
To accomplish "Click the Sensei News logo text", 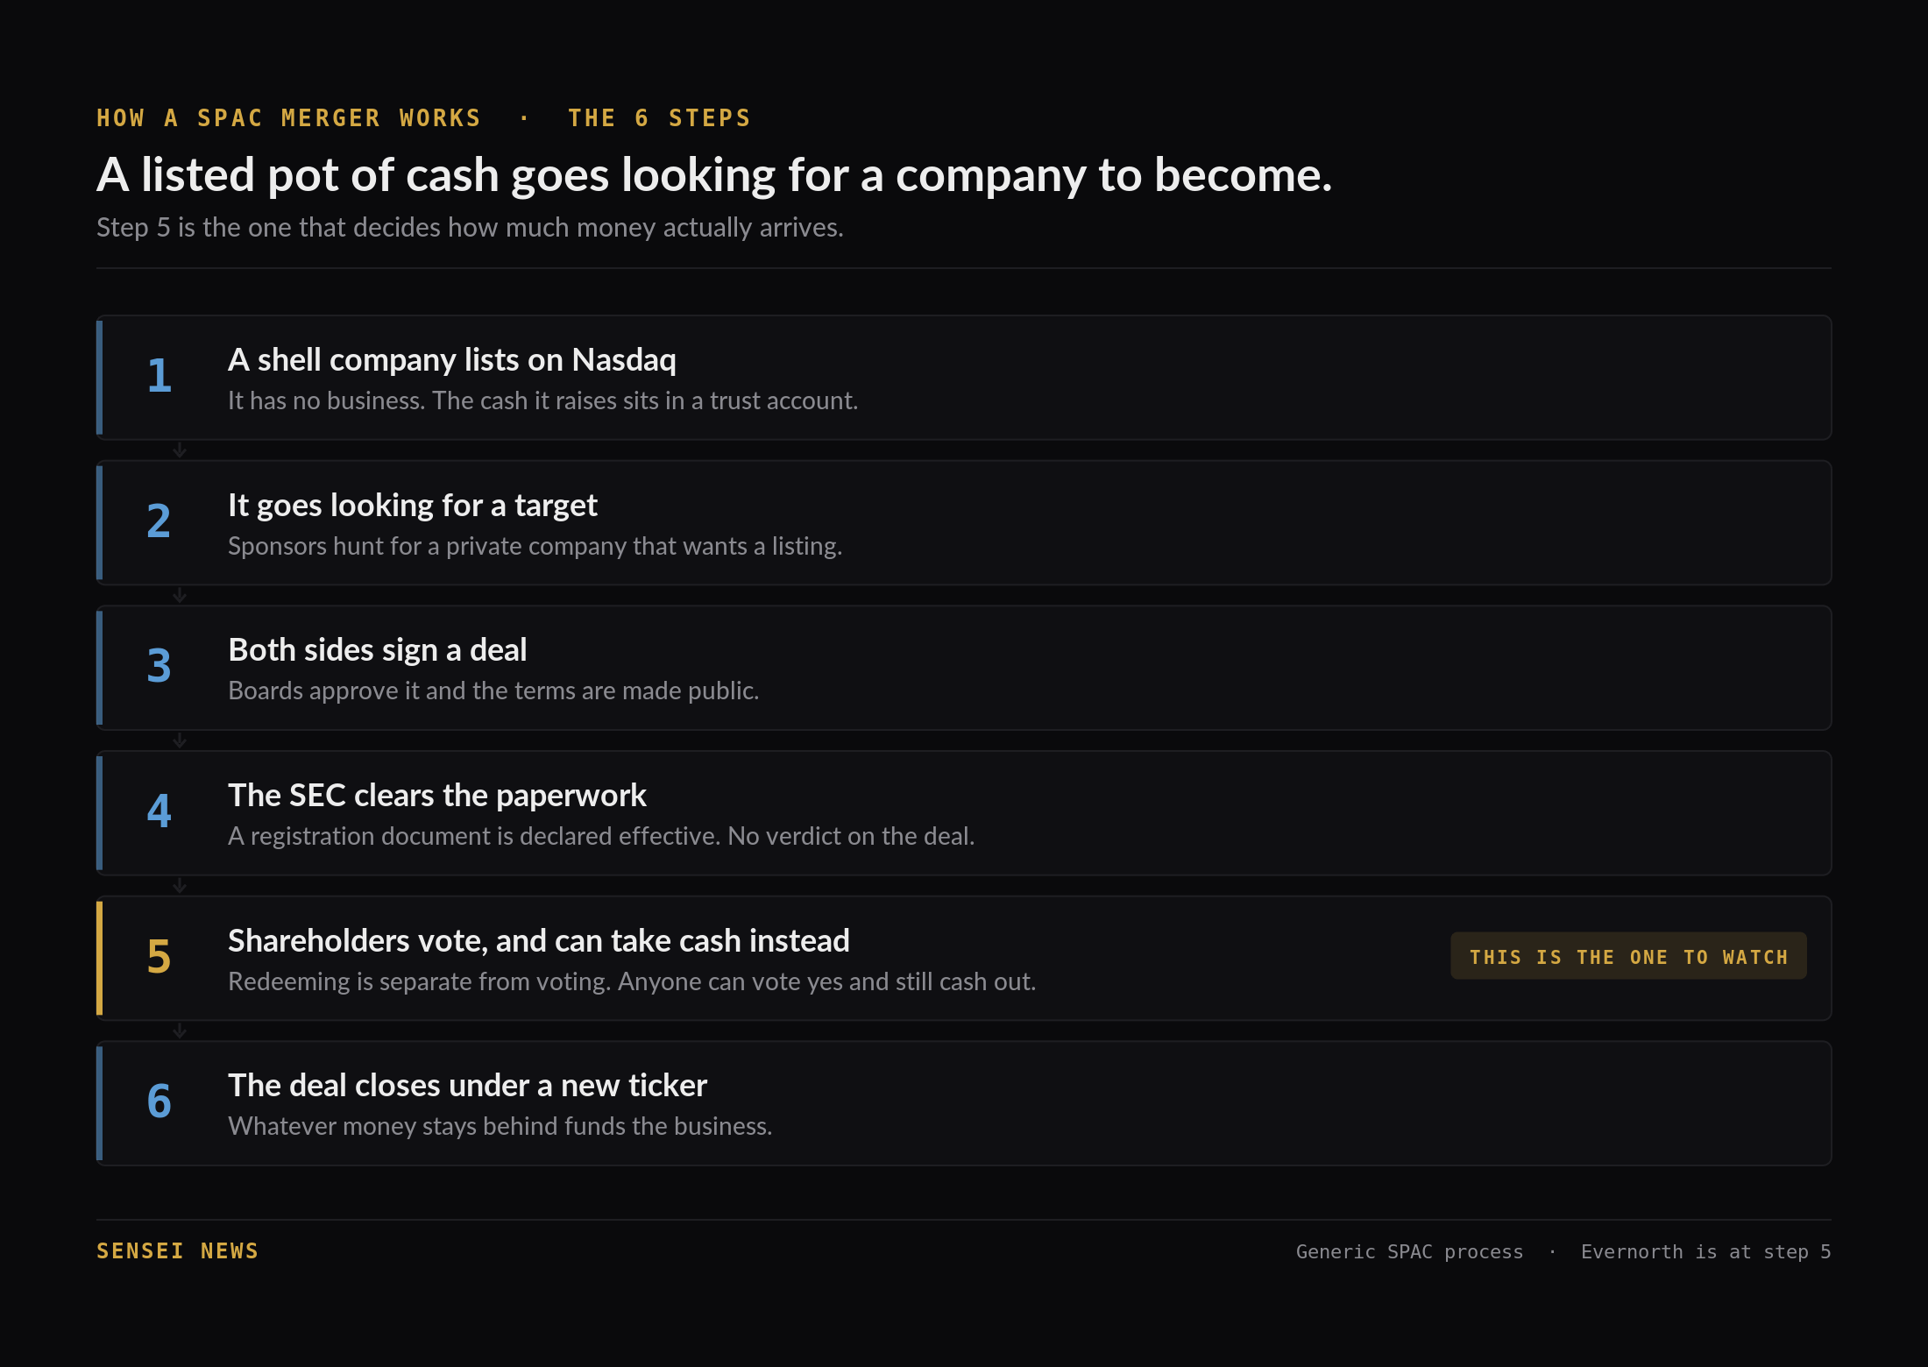I will [178, 1251].
